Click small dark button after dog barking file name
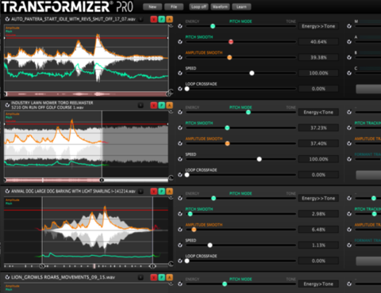 tap(140, 191)
